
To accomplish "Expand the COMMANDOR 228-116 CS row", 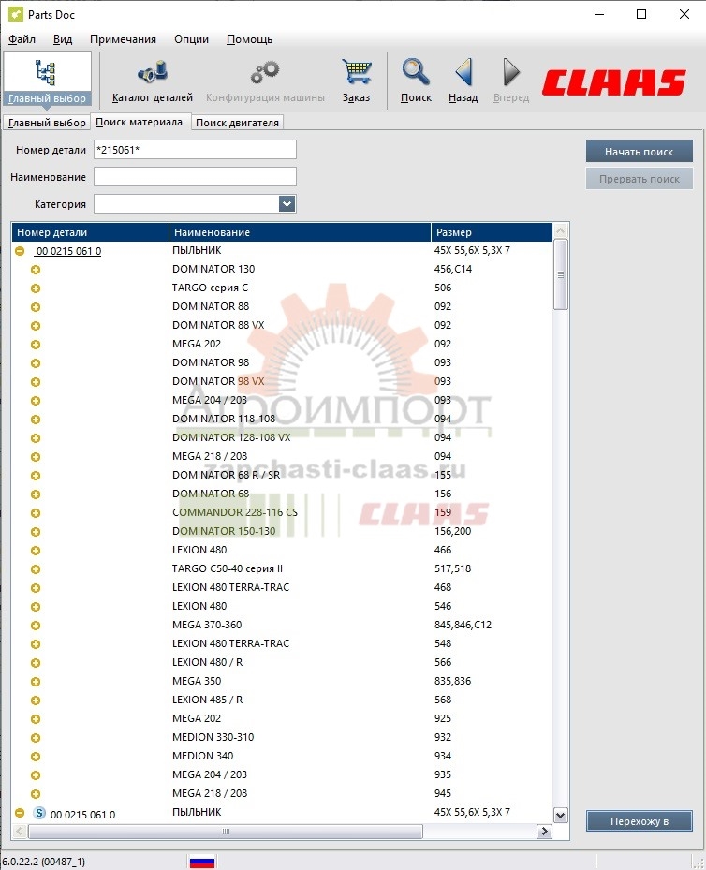I will pos(36,513).
